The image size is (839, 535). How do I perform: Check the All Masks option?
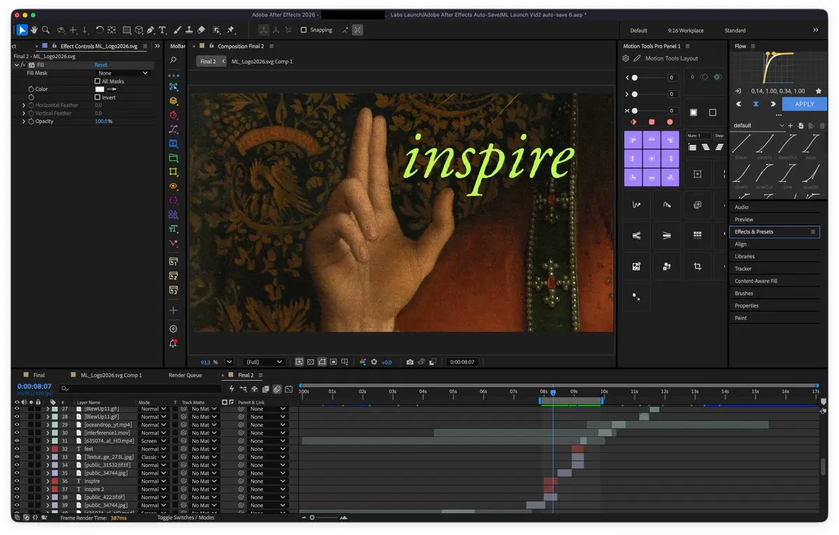point(97,81)
